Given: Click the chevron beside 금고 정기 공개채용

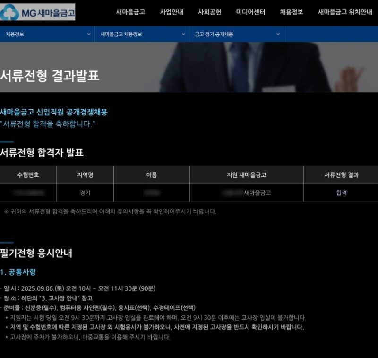Looking at the screenshot, I should point(278,34).
